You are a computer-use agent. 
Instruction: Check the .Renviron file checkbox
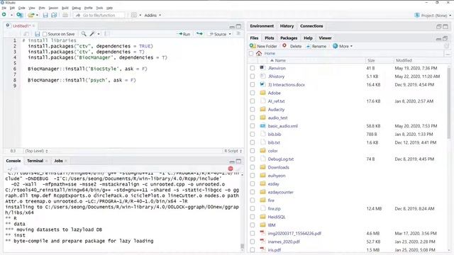253,68
